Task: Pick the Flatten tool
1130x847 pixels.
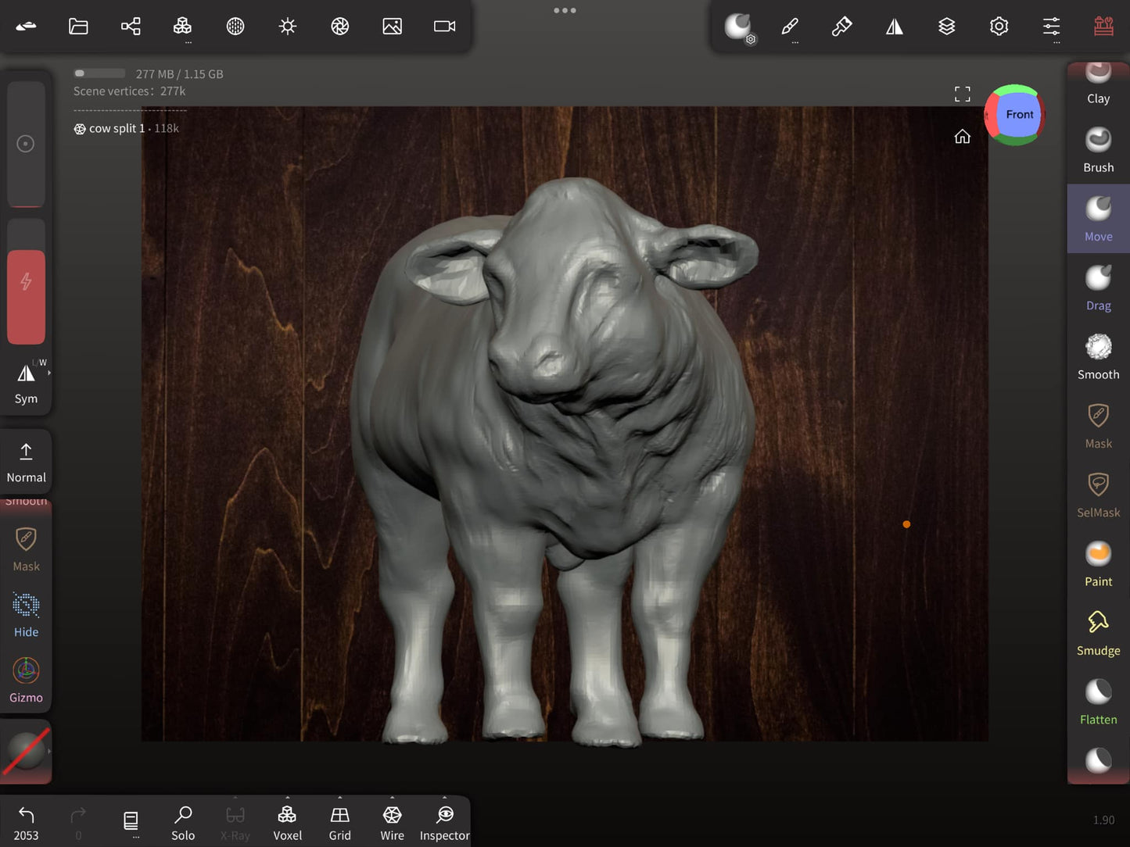Action: tap(1098, 702)
